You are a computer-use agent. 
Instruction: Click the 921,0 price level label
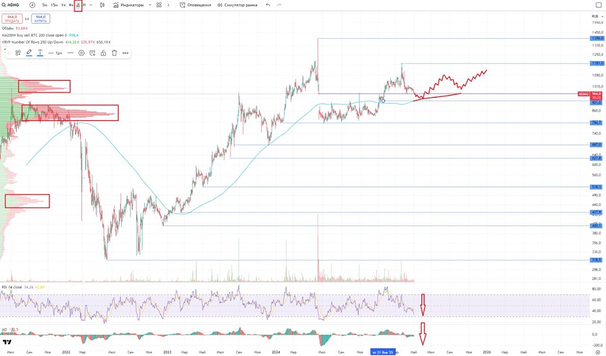tap(597, 103)
